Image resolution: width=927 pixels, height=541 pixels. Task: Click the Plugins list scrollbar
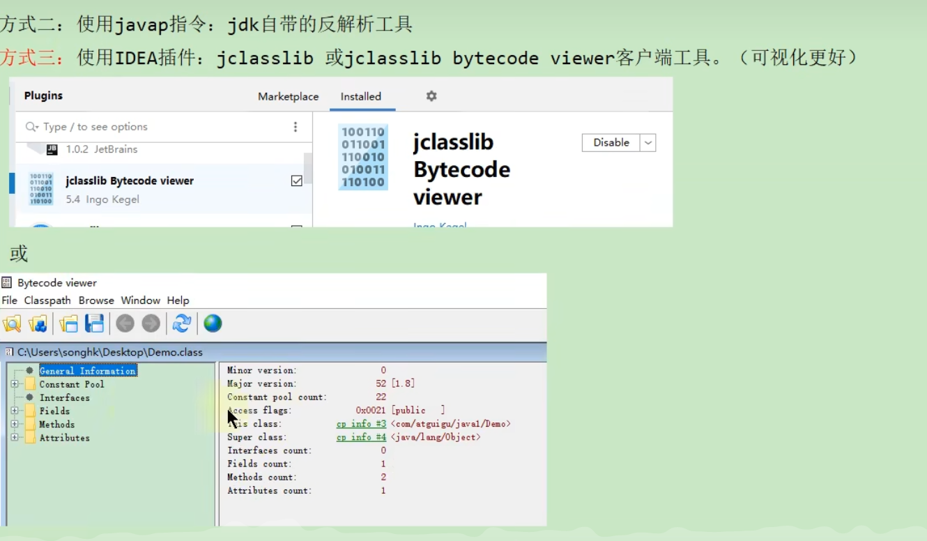pyautogui.click(x=307, y=169)
